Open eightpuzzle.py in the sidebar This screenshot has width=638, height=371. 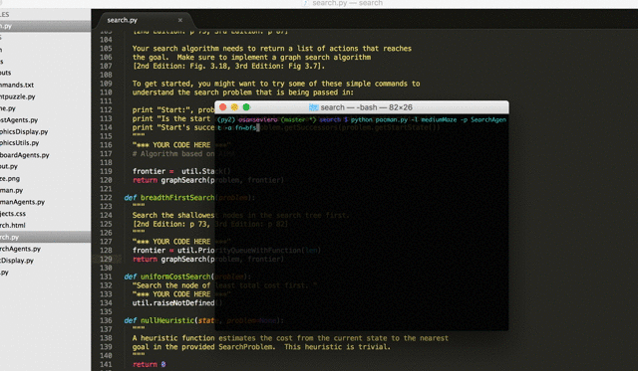pyautogui.click(x=18, y=96)
